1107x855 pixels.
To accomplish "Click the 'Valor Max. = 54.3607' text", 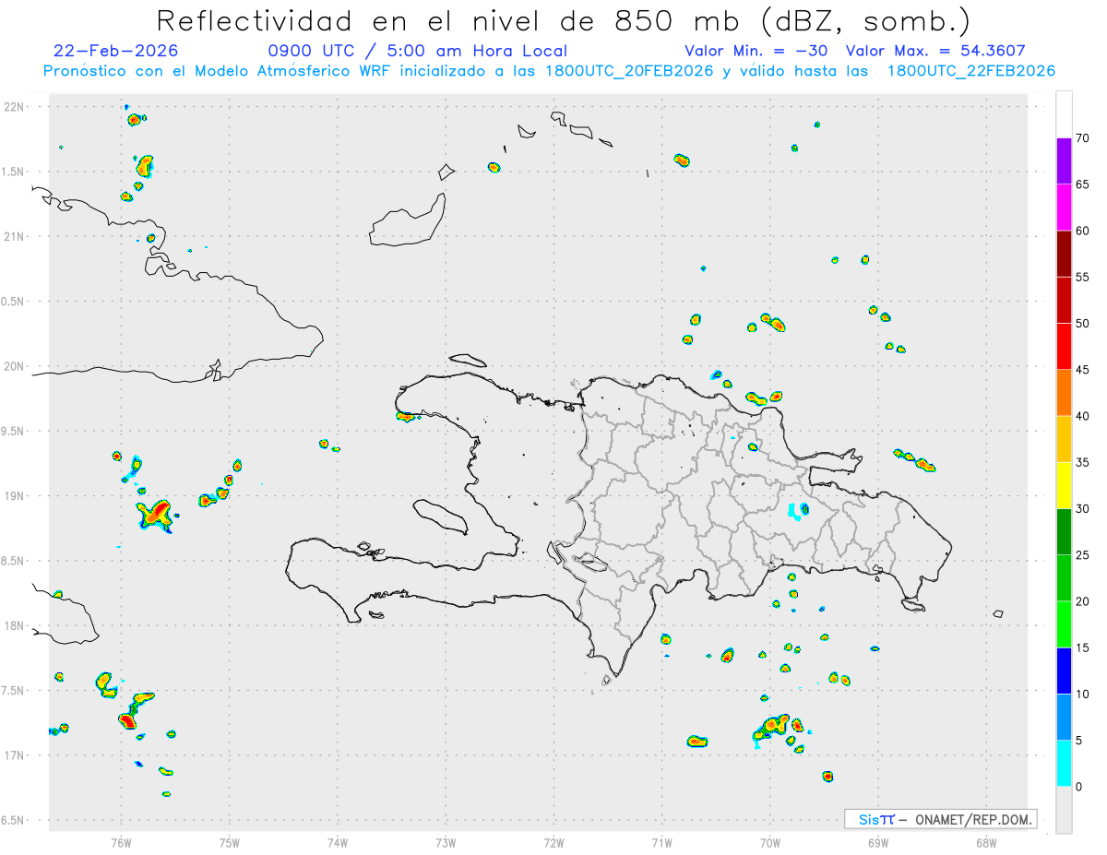I will click(935, 51).
